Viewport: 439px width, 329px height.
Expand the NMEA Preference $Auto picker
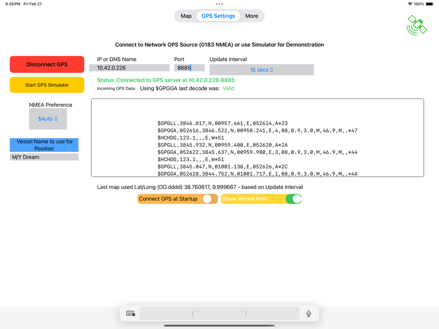click(48, 119)
